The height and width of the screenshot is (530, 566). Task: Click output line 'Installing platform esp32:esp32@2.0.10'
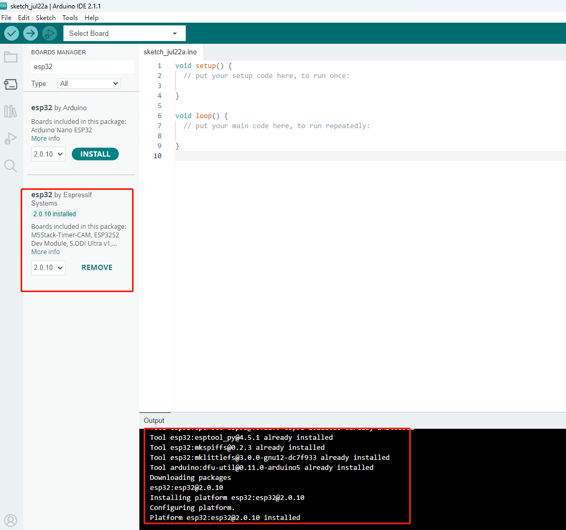tap(227, 497)
